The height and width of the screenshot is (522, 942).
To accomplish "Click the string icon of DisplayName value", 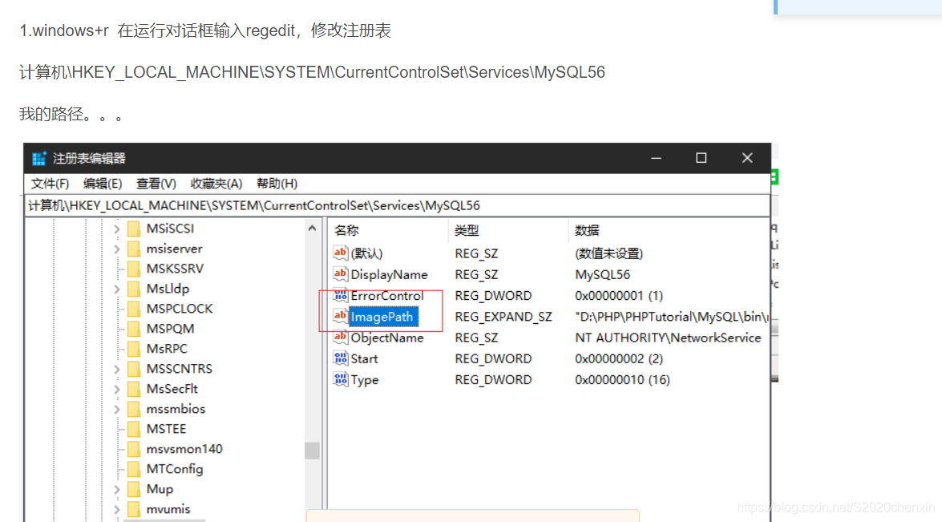I will (341, 274).
